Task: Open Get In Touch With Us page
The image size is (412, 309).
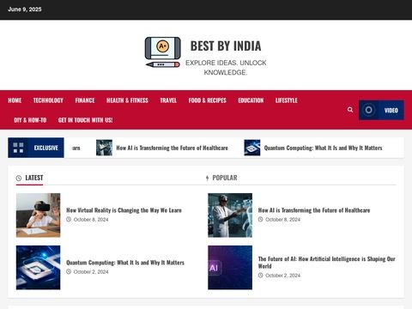Action: point(85,120)
